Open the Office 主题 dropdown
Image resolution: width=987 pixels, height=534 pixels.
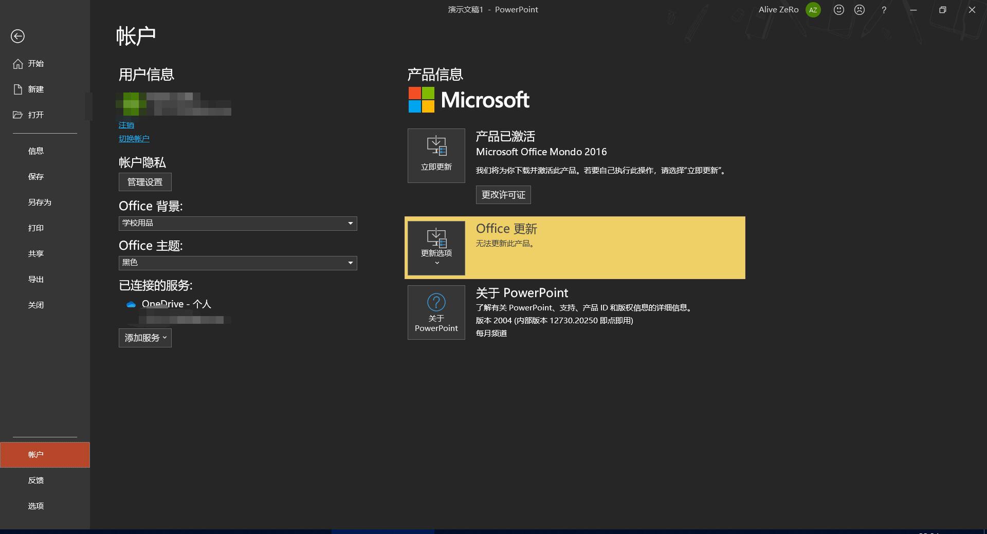pyautogui.click(x=237, y=263)
